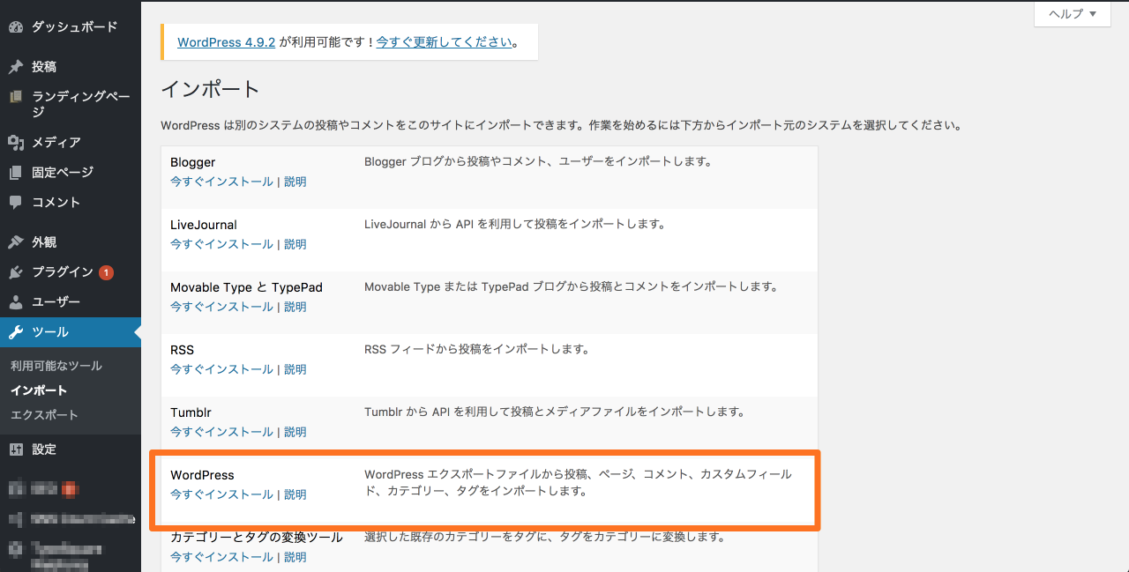The image size is (1129, 572).
Task: Open 説明 for カテゴリーとタグの変換ツール
Action: (295, 557)
